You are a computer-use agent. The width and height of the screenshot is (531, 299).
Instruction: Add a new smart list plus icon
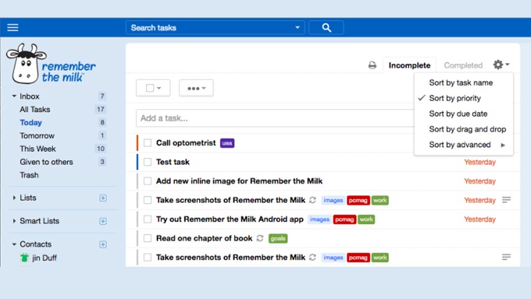tap(103, 221)
